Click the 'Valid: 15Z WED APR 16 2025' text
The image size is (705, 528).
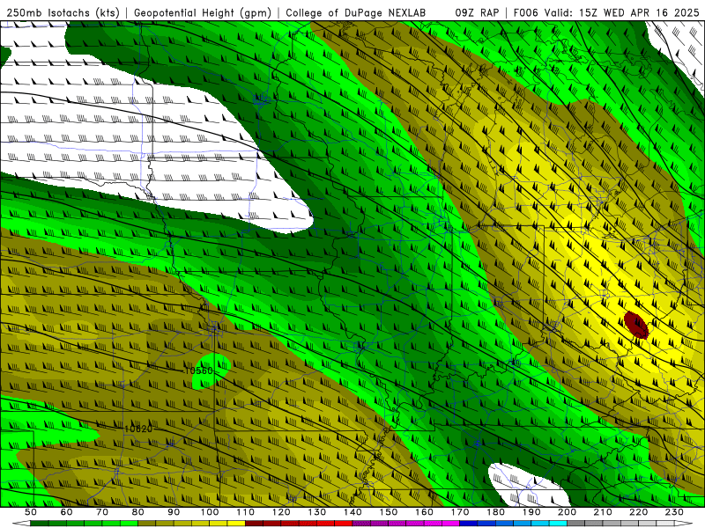pos(622,13)
